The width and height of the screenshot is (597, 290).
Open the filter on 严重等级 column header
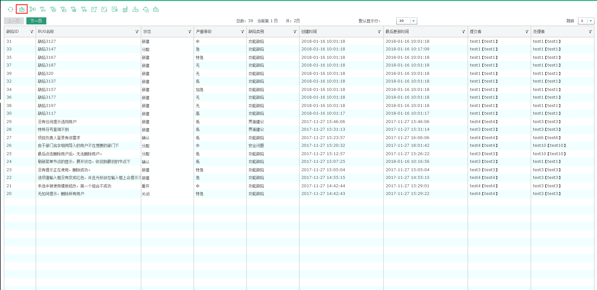pyautogui.click(x=242, y=31)
